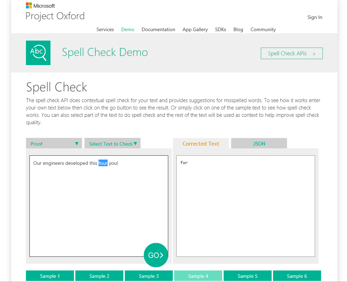Open the App Gallery link
Screen dimensions: 347x282
pyautogui.click(x=195, y=29)
